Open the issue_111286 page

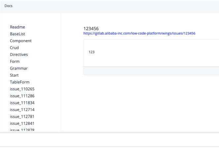(22, 96)
